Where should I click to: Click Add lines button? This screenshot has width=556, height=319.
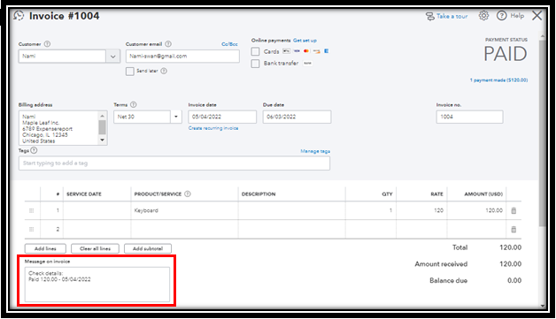[45, 248]
